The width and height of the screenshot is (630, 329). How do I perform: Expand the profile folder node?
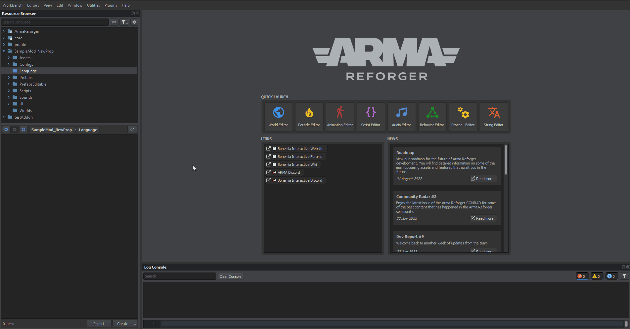[4, 44]
